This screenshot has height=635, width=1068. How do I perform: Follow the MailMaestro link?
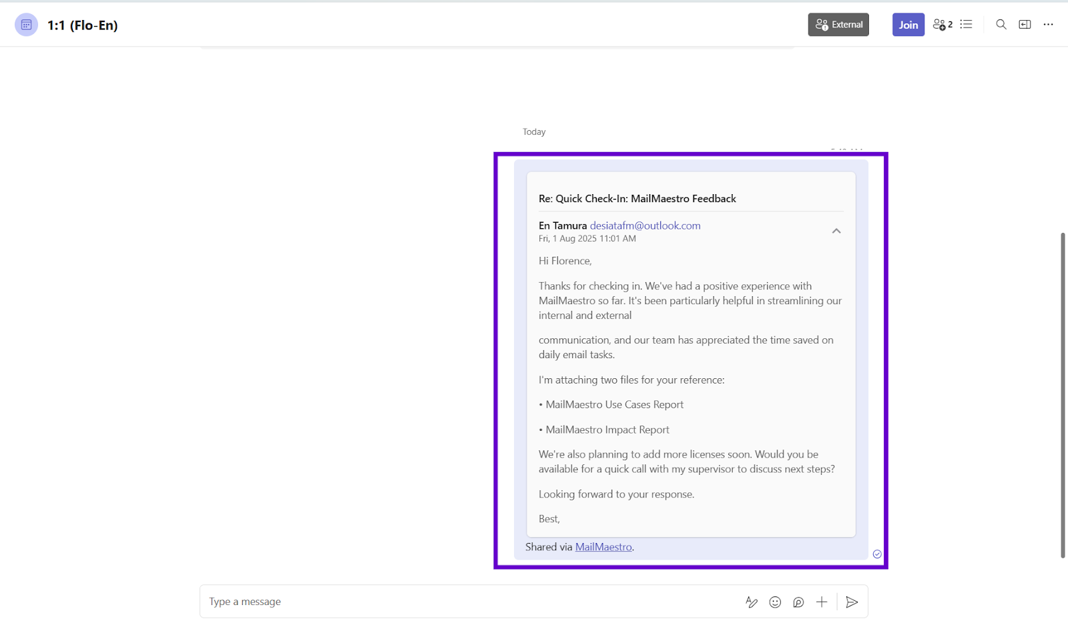click(603, 547)
